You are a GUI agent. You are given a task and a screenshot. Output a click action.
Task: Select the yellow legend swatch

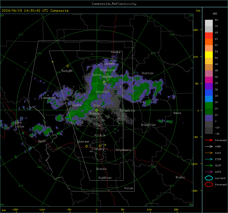click(209, 55)
